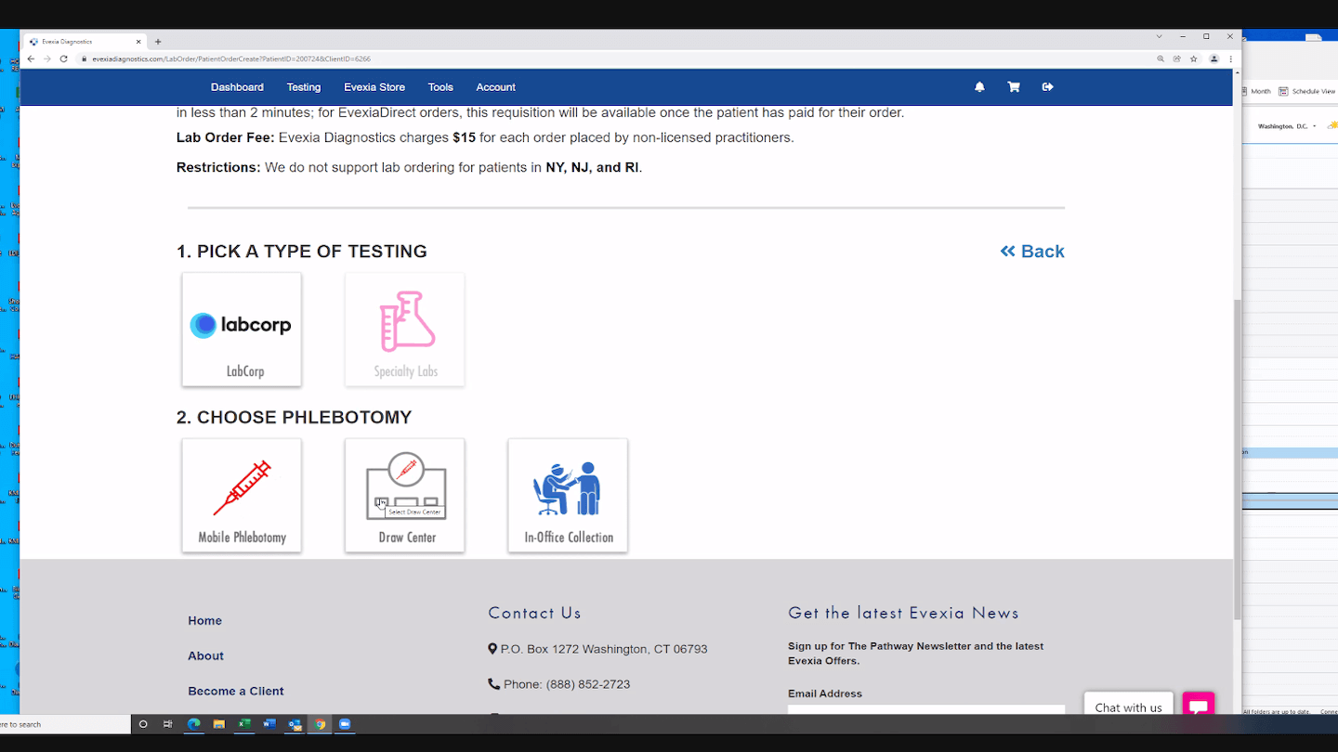Expand the Evexia Store menu

click(374, 87)
